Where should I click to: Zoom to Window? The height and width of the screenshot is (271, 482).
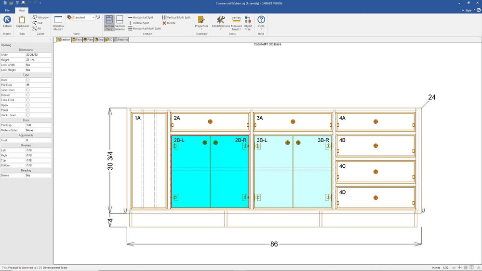[40, 17]
